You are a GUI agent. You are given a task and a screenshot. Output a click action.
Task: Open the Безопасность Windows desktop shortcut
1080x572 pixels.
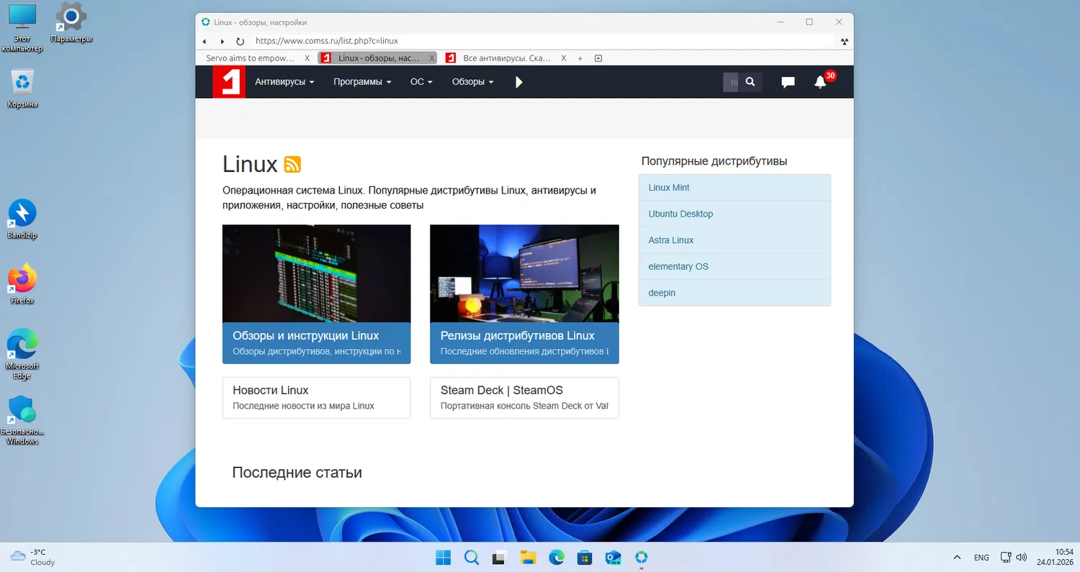(x=22, y=420)
